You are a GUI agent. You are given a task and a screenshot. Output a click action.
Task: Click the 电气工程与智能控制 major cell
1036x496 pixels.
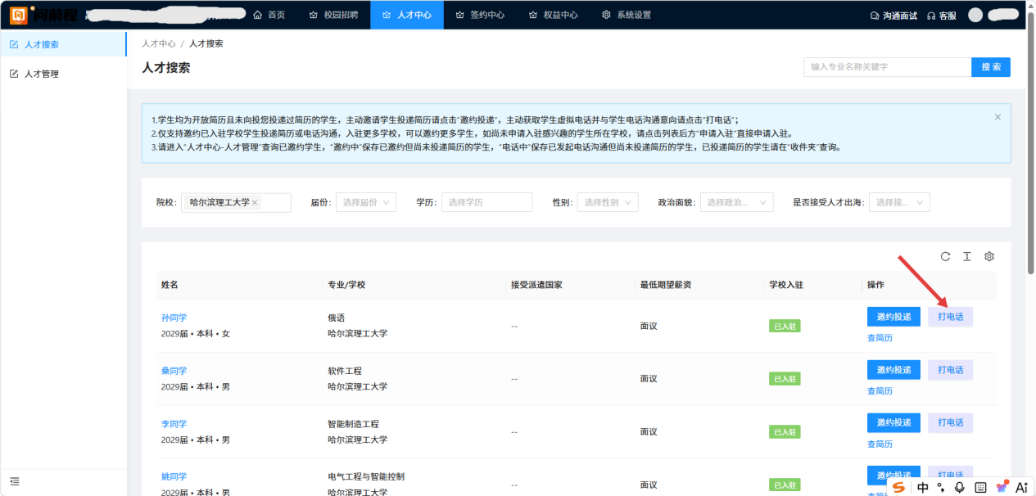tap(366, 476)
